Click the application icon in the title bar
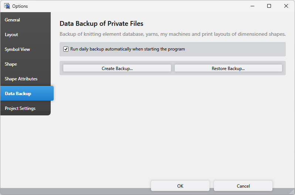The width and height of the screenshot is (295, 195). pyautogui.click(x=7, y=6)
